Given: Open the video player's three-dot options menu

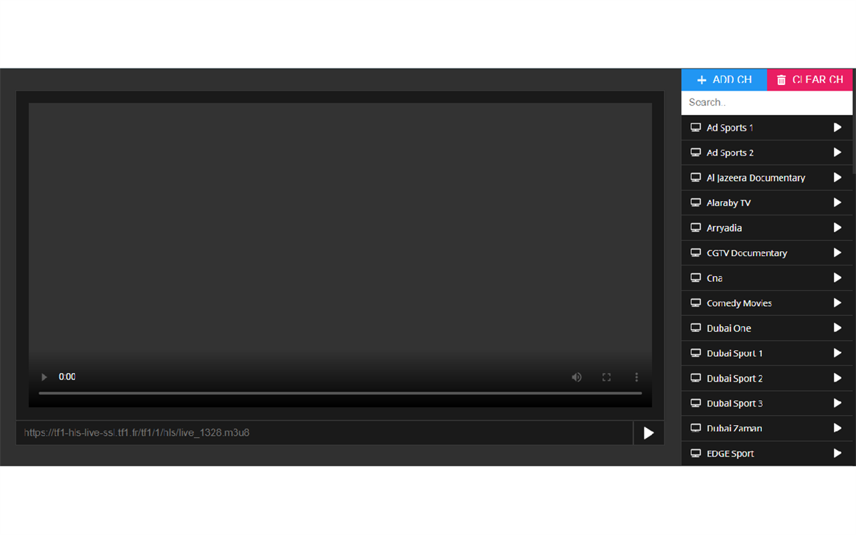Looking at the screenshot, I should coord(636,377).
